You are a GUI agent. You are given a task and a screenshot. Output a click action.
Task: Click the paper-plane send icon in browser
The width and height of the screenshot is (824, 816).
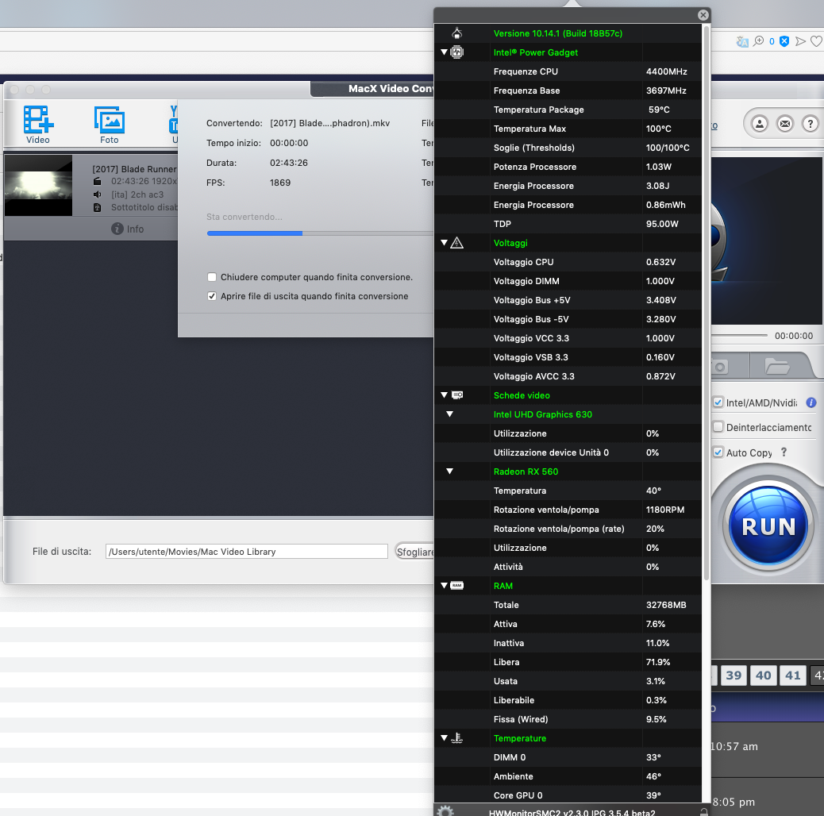point(800,41)
